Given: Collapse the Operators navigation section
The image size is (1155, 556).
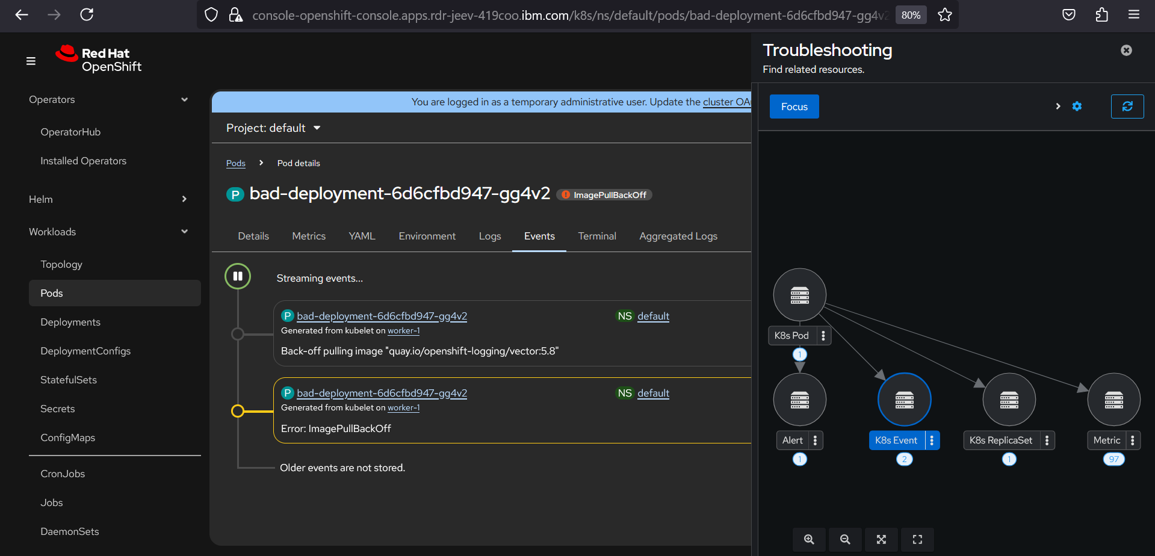Looking at the screenshot, I should [184, 100].
